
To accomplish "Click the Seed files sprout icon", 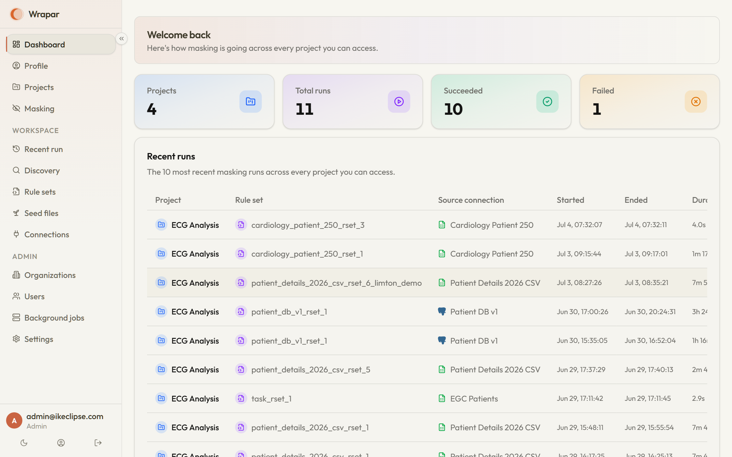I will (x=16, y=213).
